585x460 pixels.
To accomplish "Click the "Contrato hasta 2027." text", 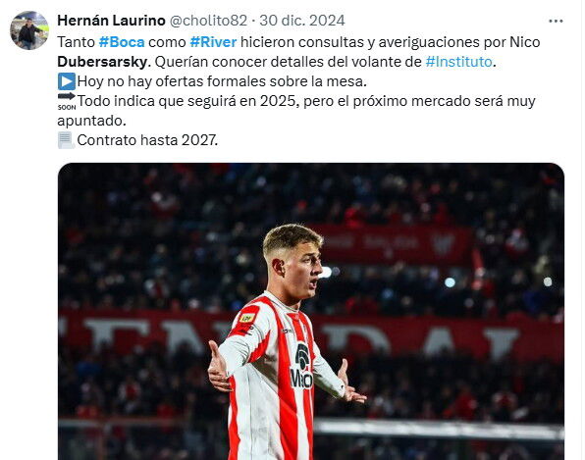I will (147, 140).
